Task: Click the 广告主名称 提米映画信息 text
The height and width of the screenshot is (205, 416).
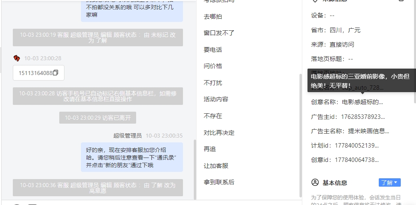Action: (x=368, y=131)
